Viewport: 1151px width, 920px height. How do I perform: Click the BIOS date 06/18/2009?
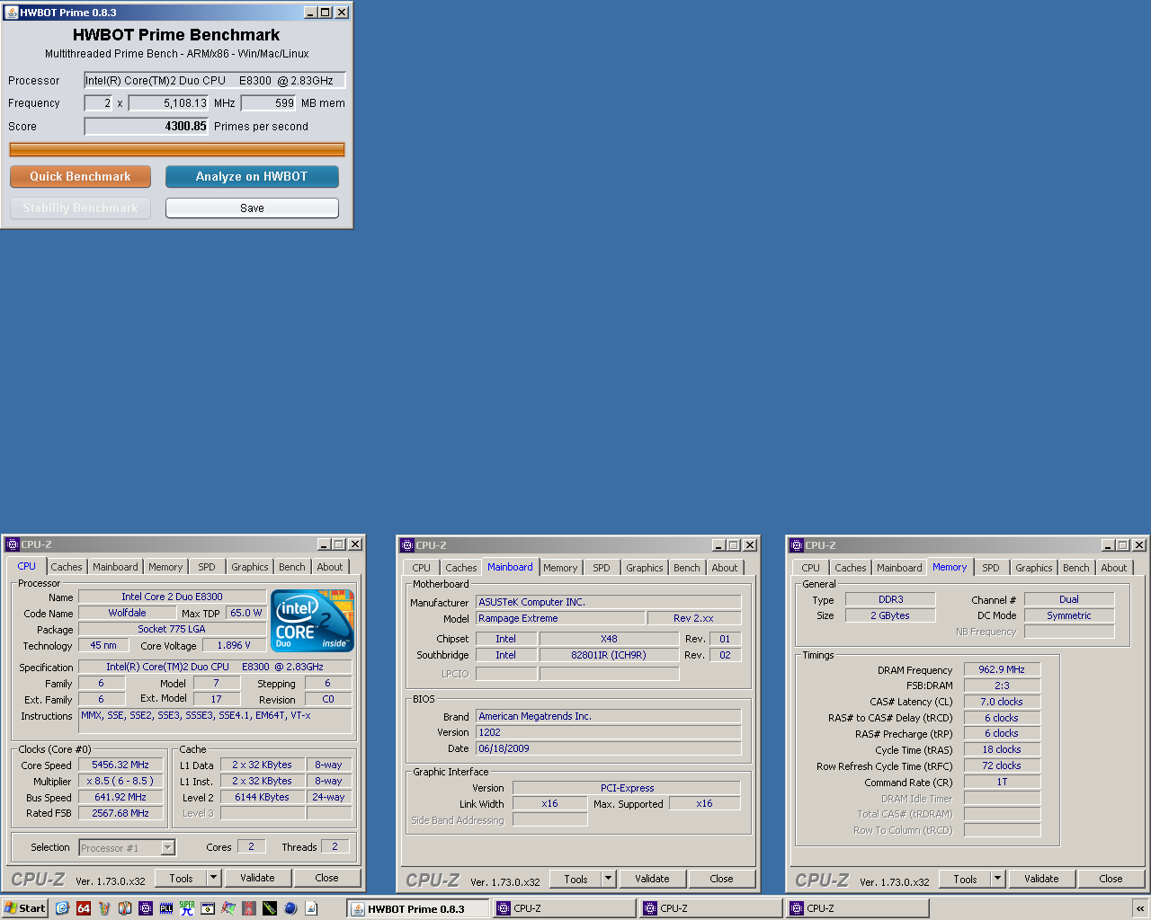(609, 748)
